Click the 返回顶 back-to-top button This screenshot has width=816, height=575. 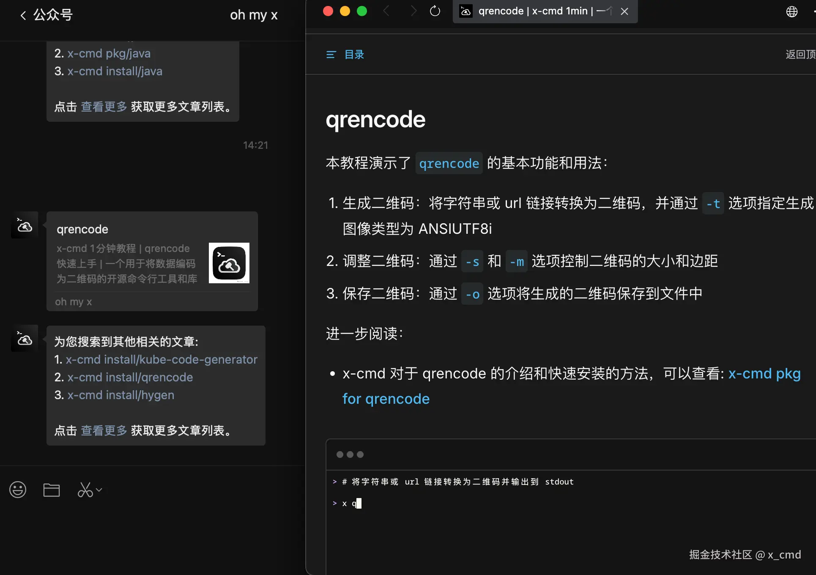(x=800, y=55)
